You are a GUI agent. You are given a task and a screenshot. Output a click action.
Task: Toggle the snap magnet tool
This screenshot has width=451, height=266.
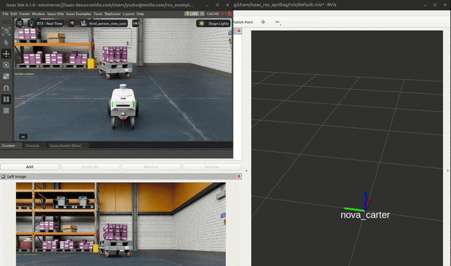coord(7,88)
